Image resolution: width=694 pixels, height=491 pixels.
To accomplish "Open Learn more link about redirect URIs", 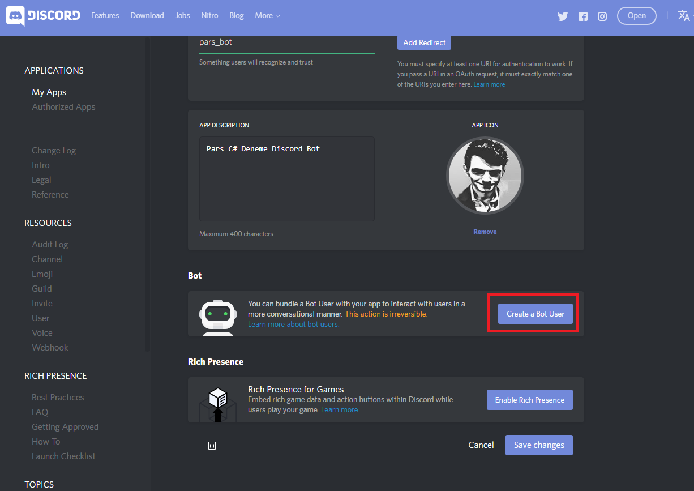I will (490, 84).
